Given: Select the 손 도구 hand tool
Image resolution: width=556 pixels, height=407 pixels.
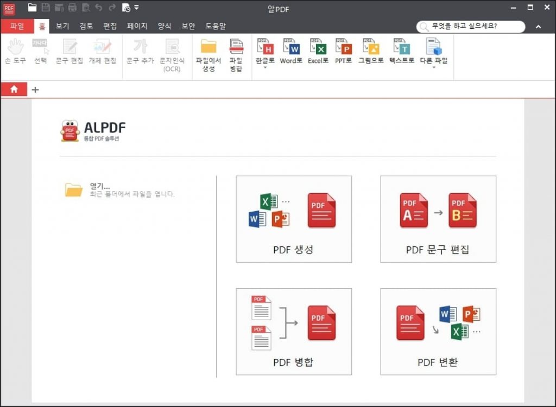Looking at the screenshot, I should click(x=15, y=52).
